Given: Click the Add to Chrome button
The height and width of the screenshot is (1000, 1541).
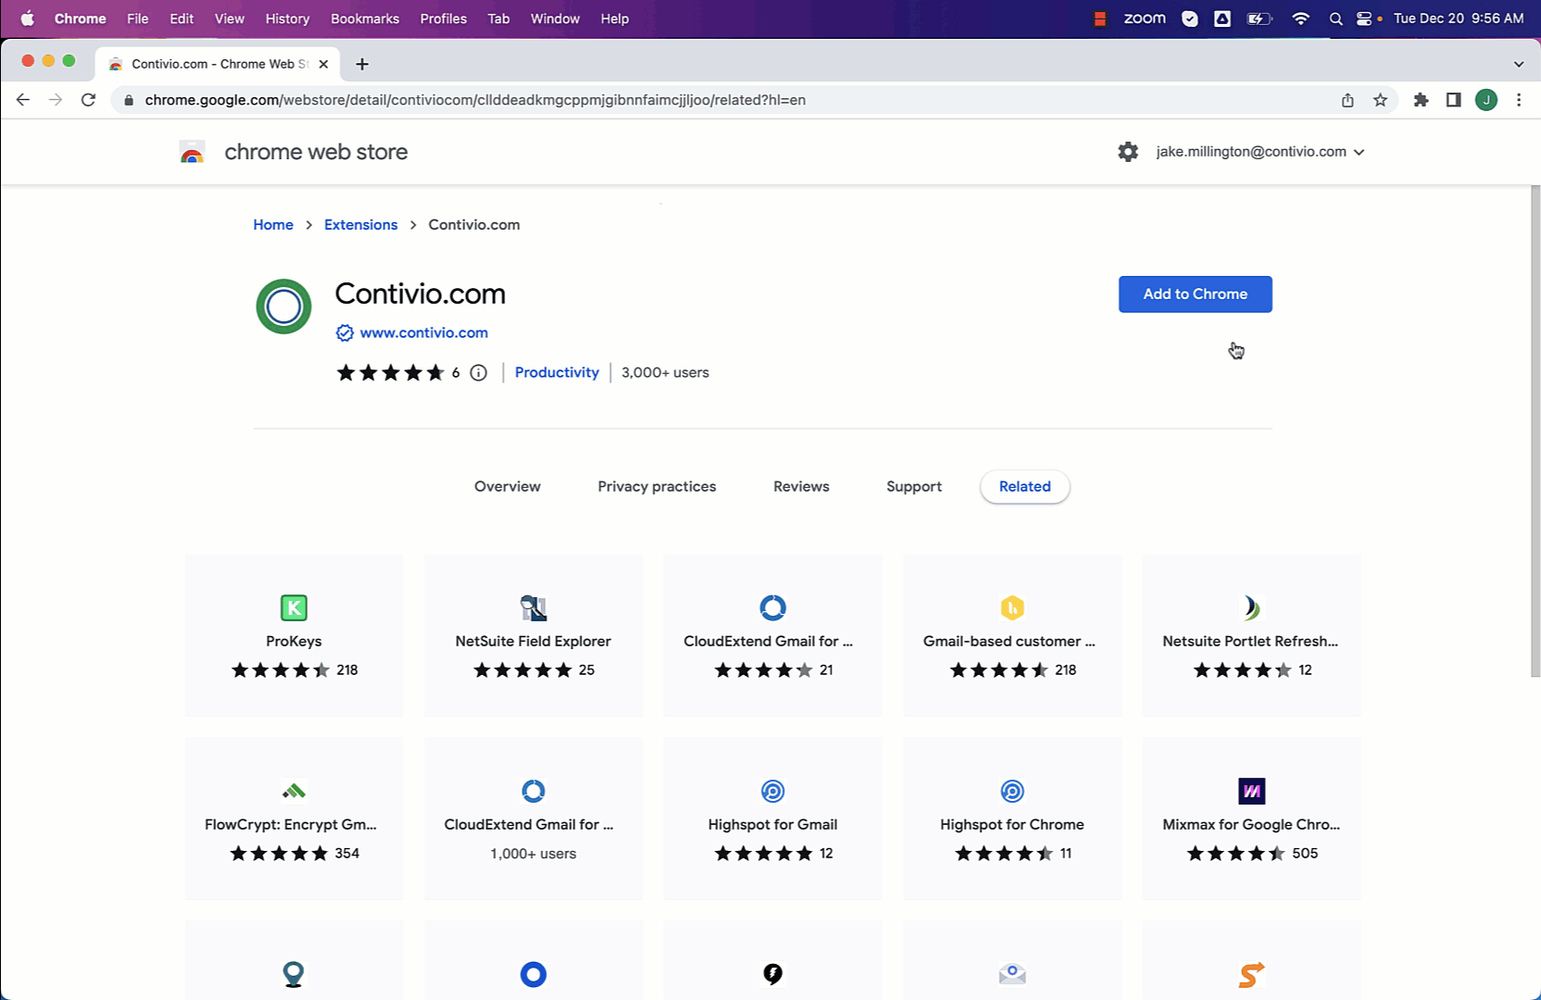Looking at the screenshot, I should pos(1194,294).
